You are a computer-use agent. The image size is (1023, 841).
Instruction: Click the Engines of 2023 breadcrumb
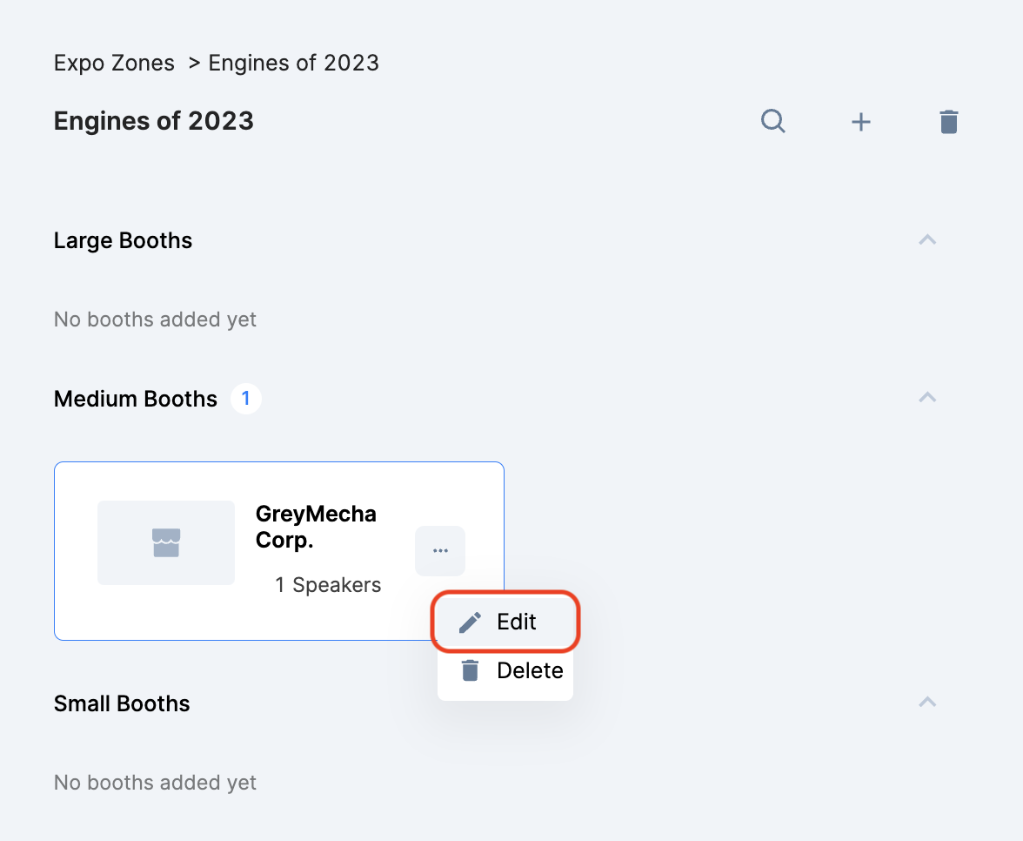[294, 63]
